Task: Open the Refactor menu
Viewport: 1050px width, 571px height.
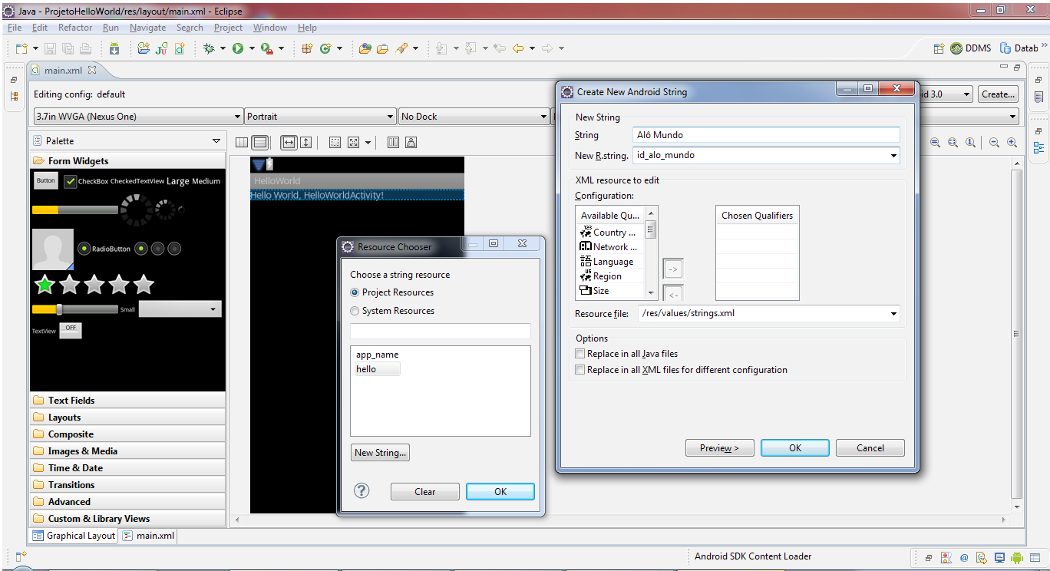Action: tap(75, 28)
